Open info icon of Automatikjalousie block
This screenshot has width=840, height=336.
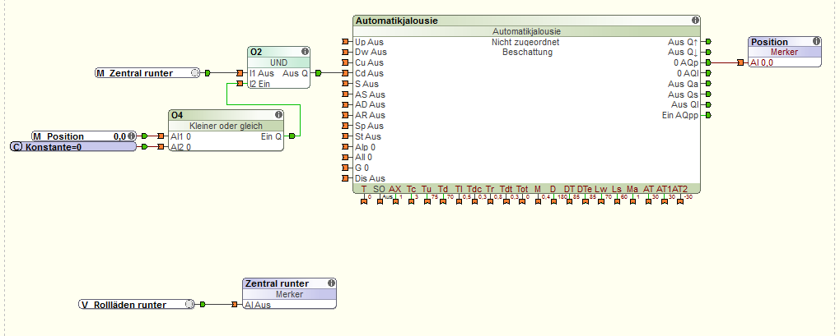click(x=695, y=21)
